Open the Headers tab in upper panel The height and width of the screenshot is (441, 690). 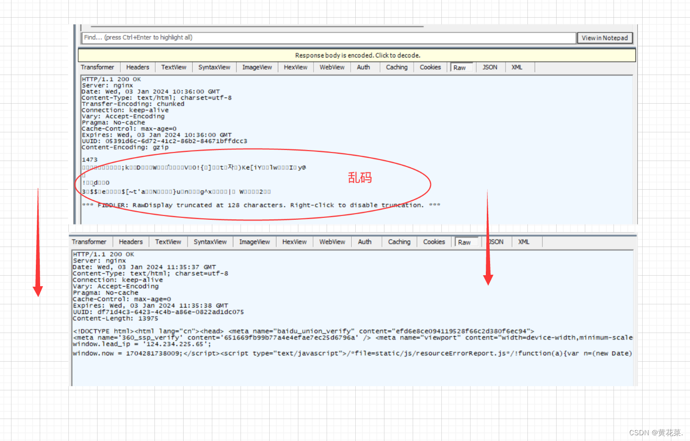tap(138, 67)
